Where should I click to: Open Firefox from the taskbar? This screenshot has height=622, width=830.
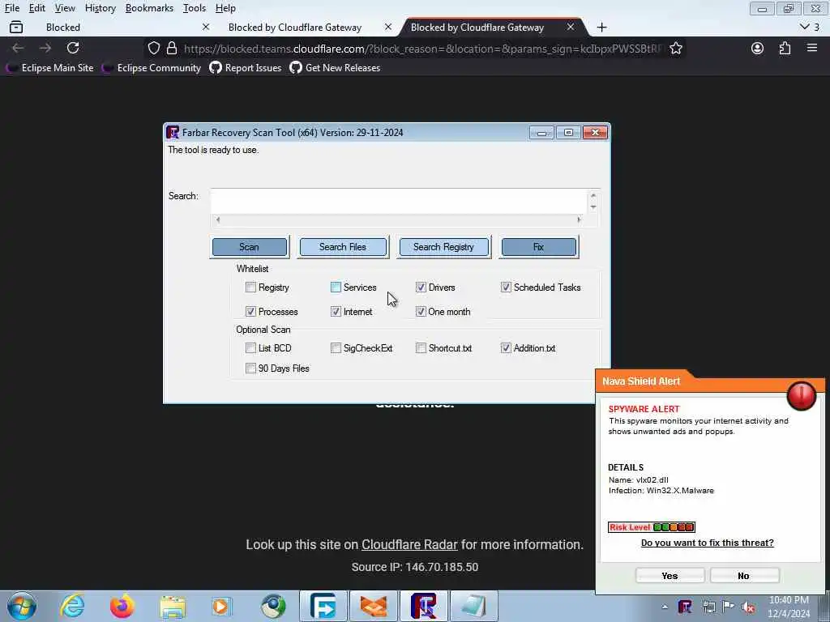(122, 606)
